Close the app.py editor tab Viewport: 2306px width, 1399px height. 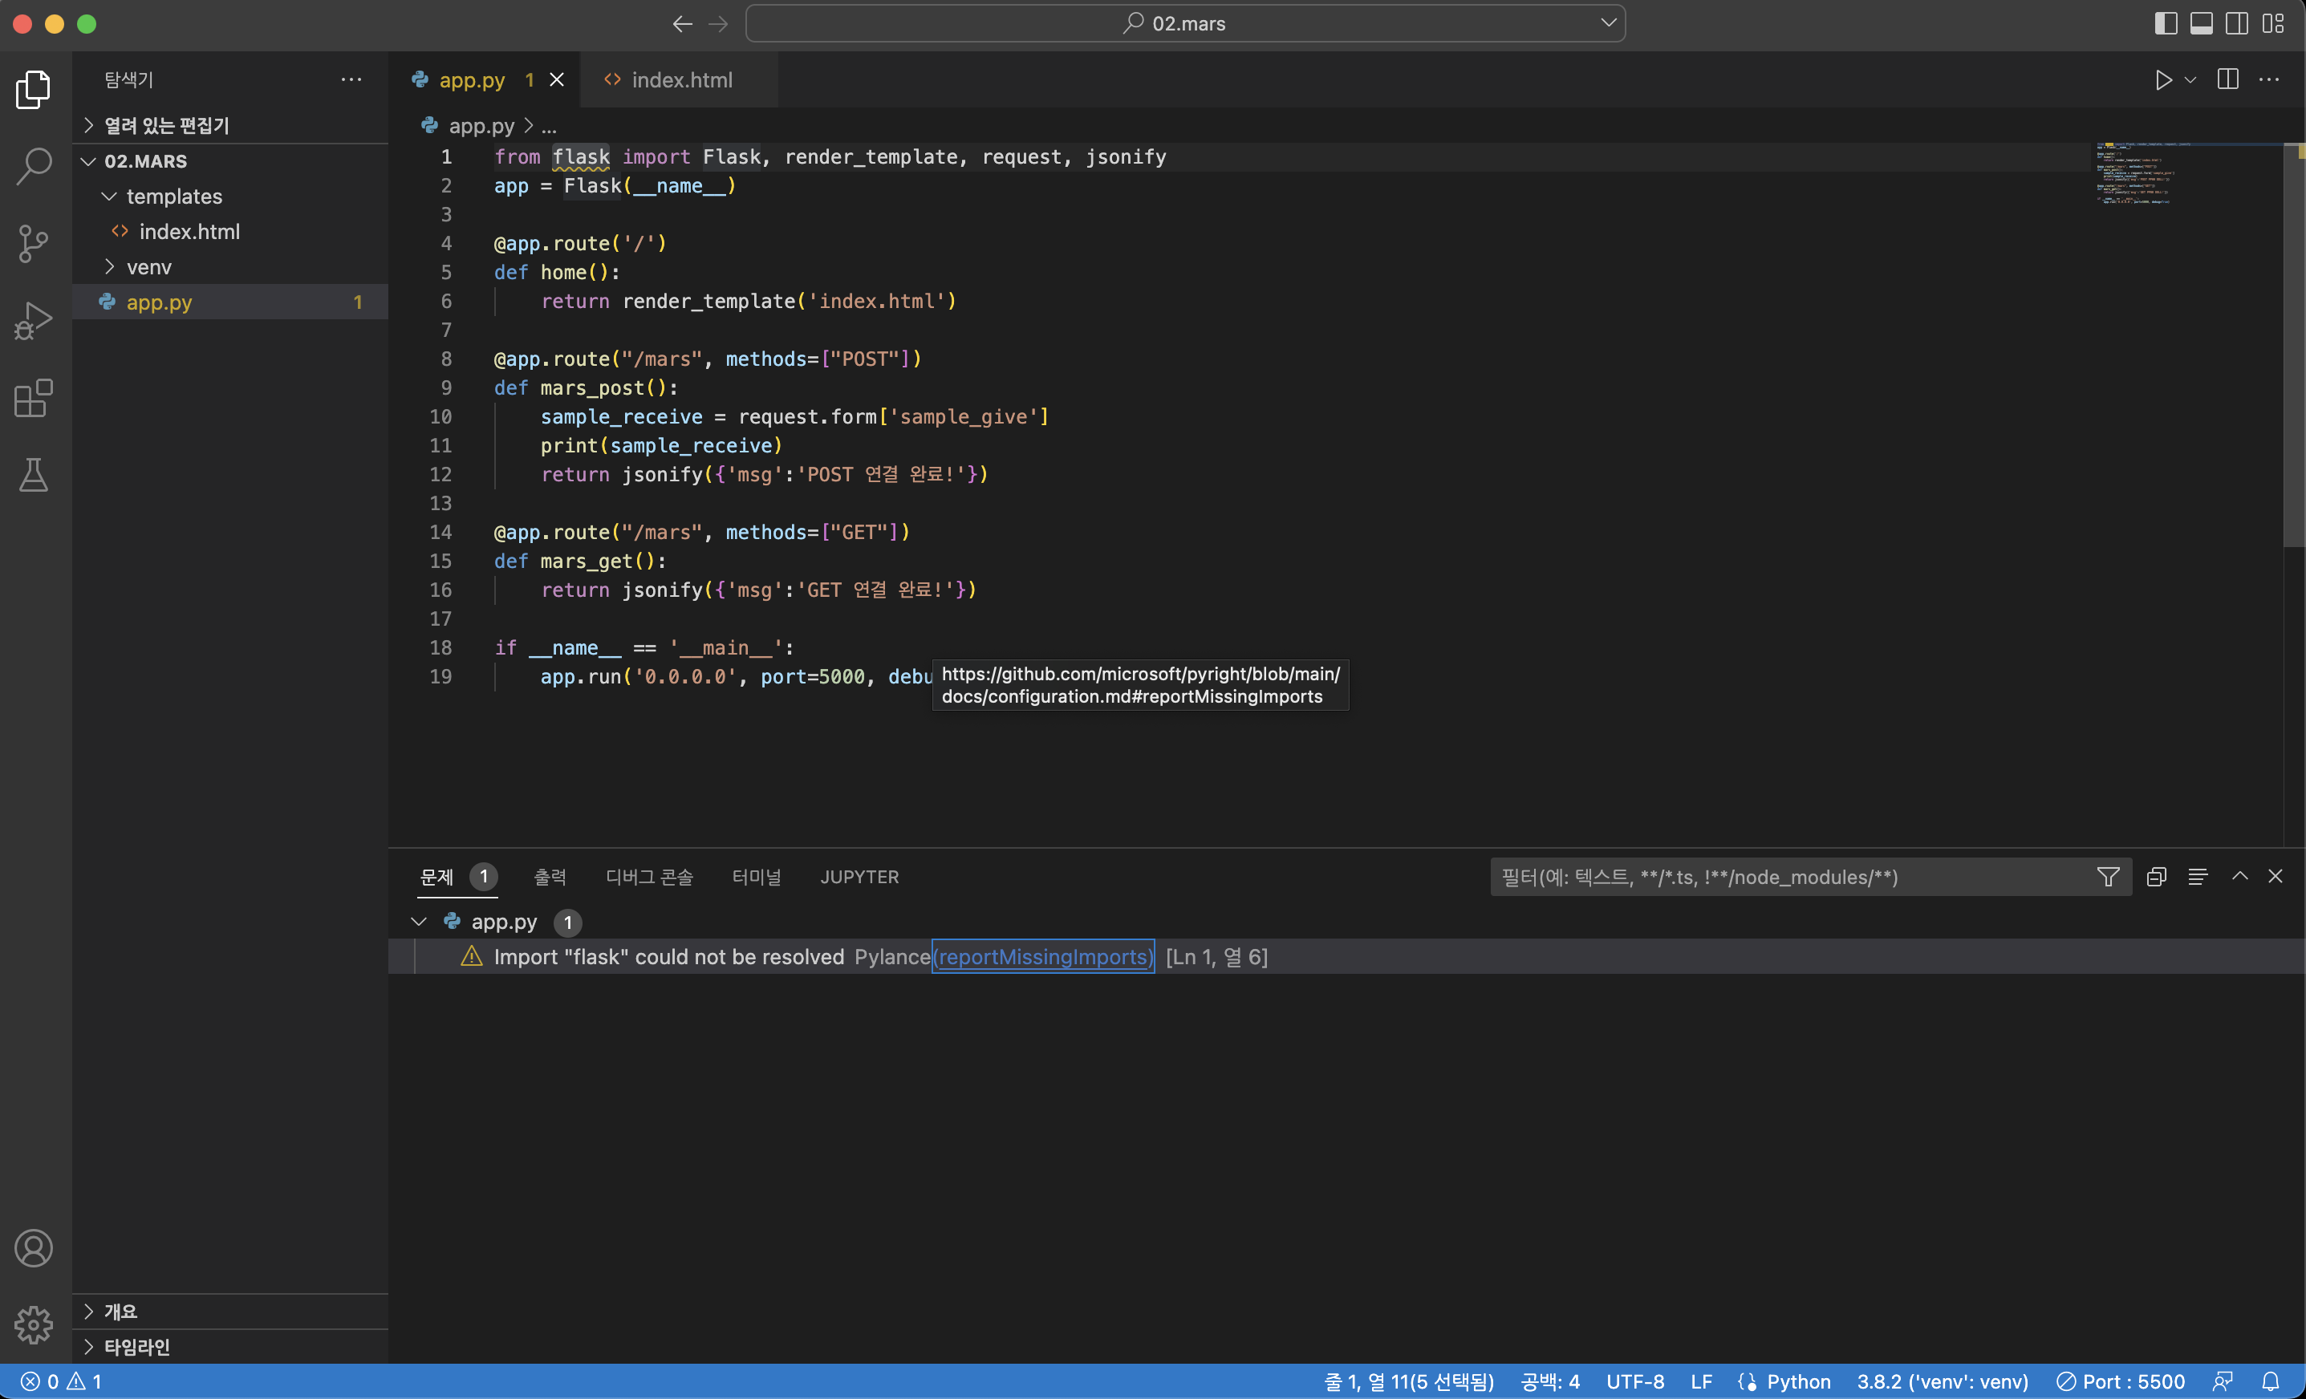pos(557,79)
